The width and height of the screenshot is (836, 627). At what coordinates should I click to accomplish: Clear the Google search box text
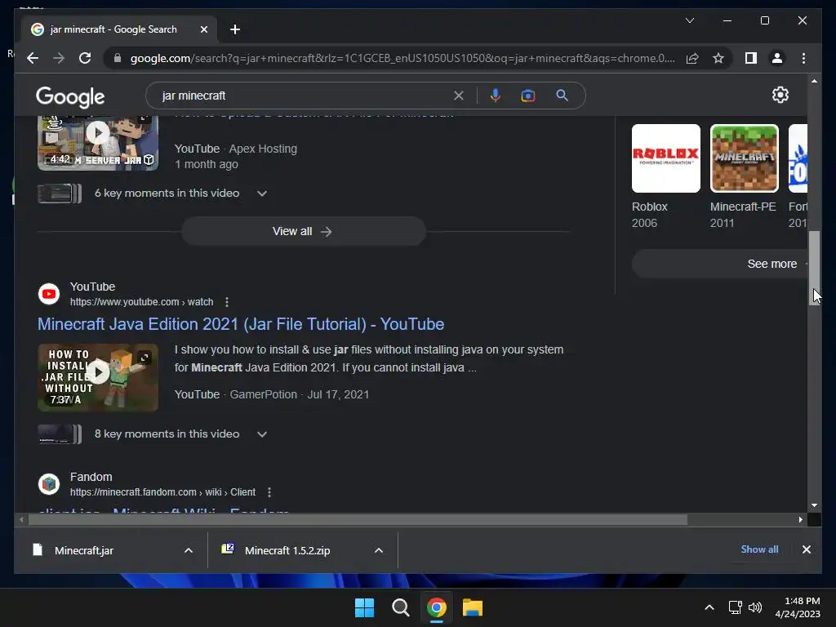(459, 96)
